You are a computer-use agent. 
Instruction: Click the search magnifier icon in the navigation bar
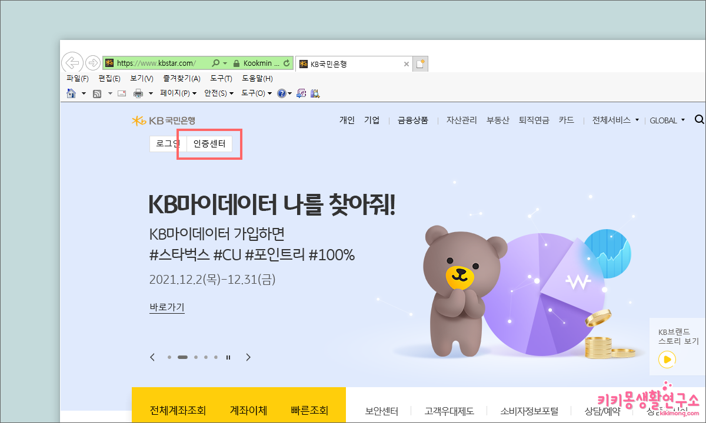[x=699, y=119]
